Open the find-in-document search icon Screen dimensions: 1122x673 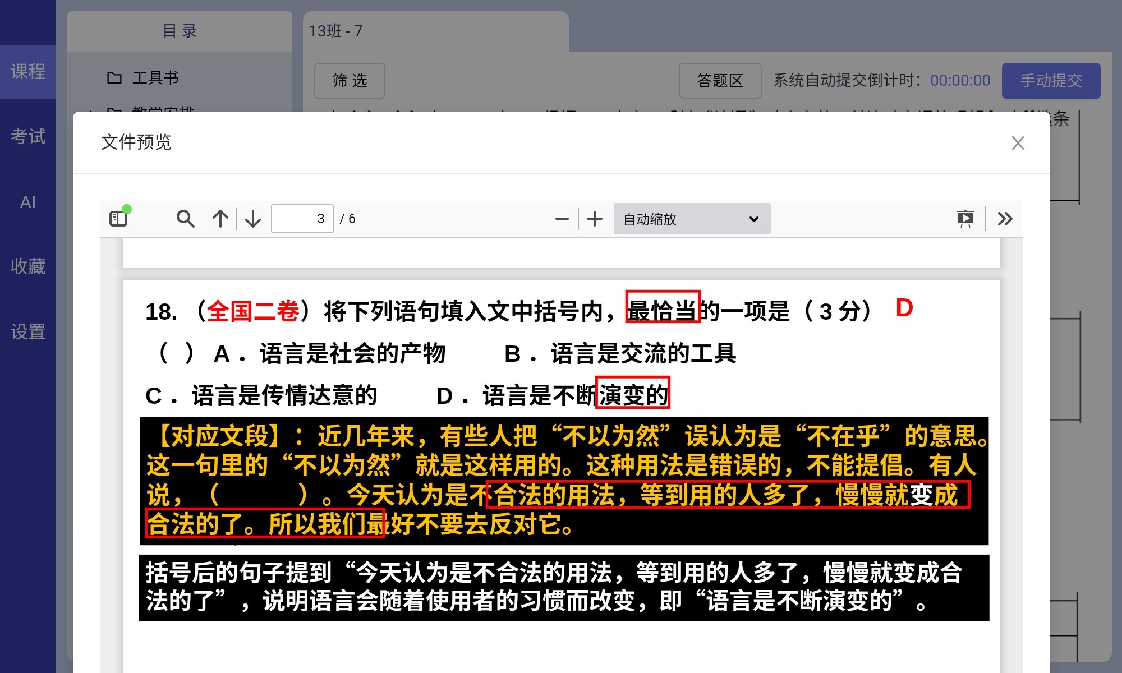(x=185, y=219)
